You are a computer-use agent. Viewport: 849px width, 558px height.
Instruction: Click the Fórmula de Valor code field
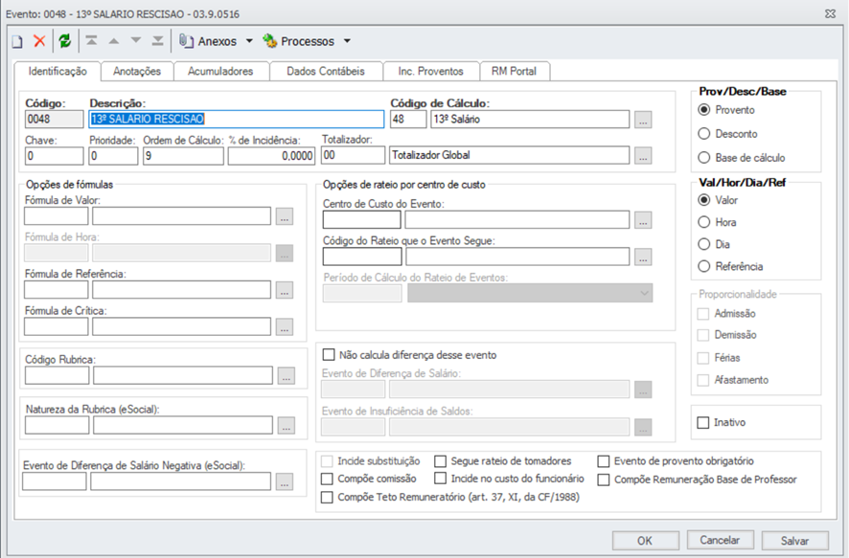point(57,216)
